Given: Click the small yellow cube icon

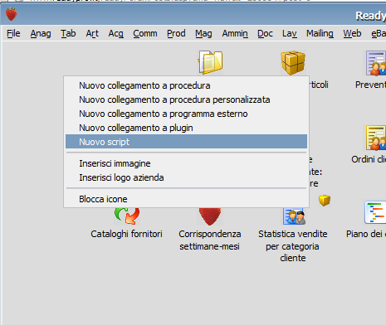Looking at the screenshot, I should click(x=325, y=201).
